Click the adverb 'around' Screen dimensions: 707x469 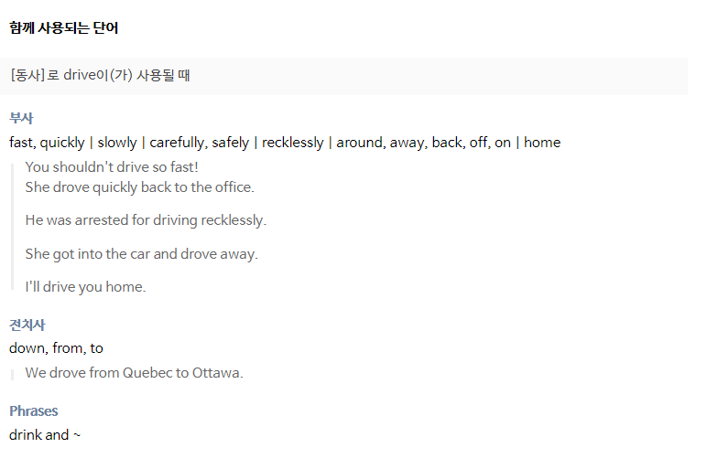pos(359,143)
